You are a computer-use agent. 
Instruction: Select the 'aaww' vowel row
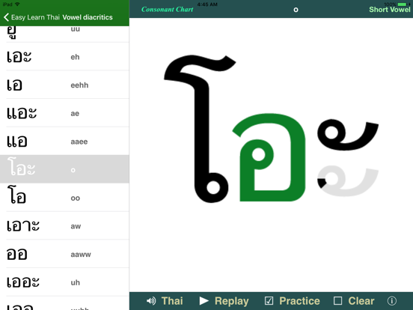click(64, 254)
